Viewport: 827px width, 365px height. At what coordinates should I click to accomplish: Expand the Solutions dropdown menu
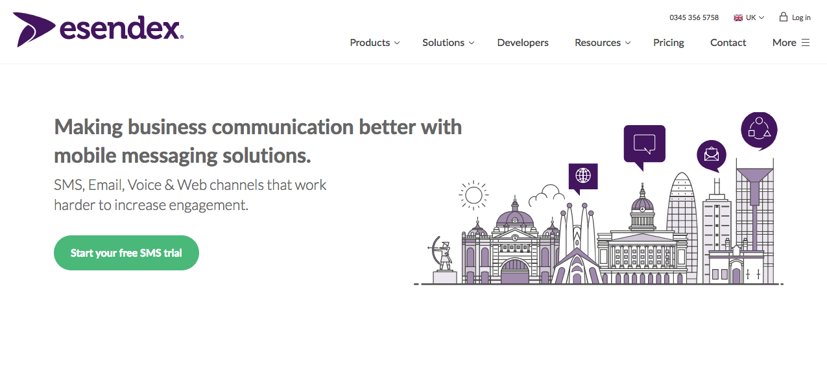click(448, 43)
